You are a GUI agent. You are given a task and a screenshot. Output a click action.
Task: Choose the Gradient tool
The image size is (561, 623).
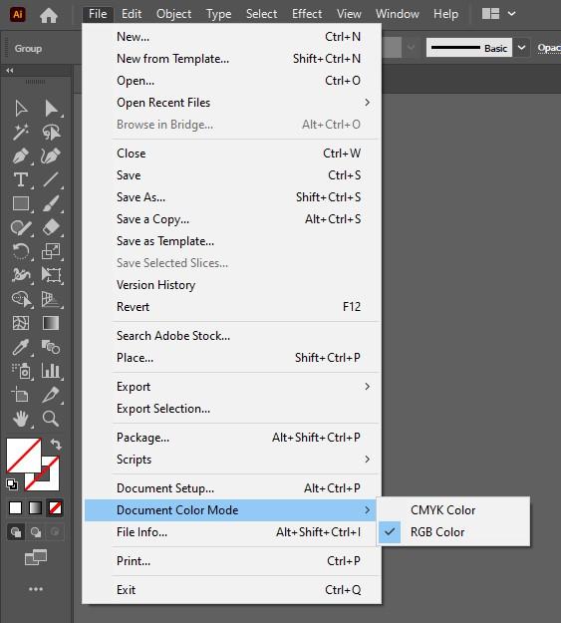click(x=51, y=323)
